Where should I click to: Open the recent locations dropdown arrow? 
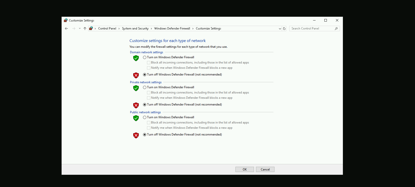[80, 28]
